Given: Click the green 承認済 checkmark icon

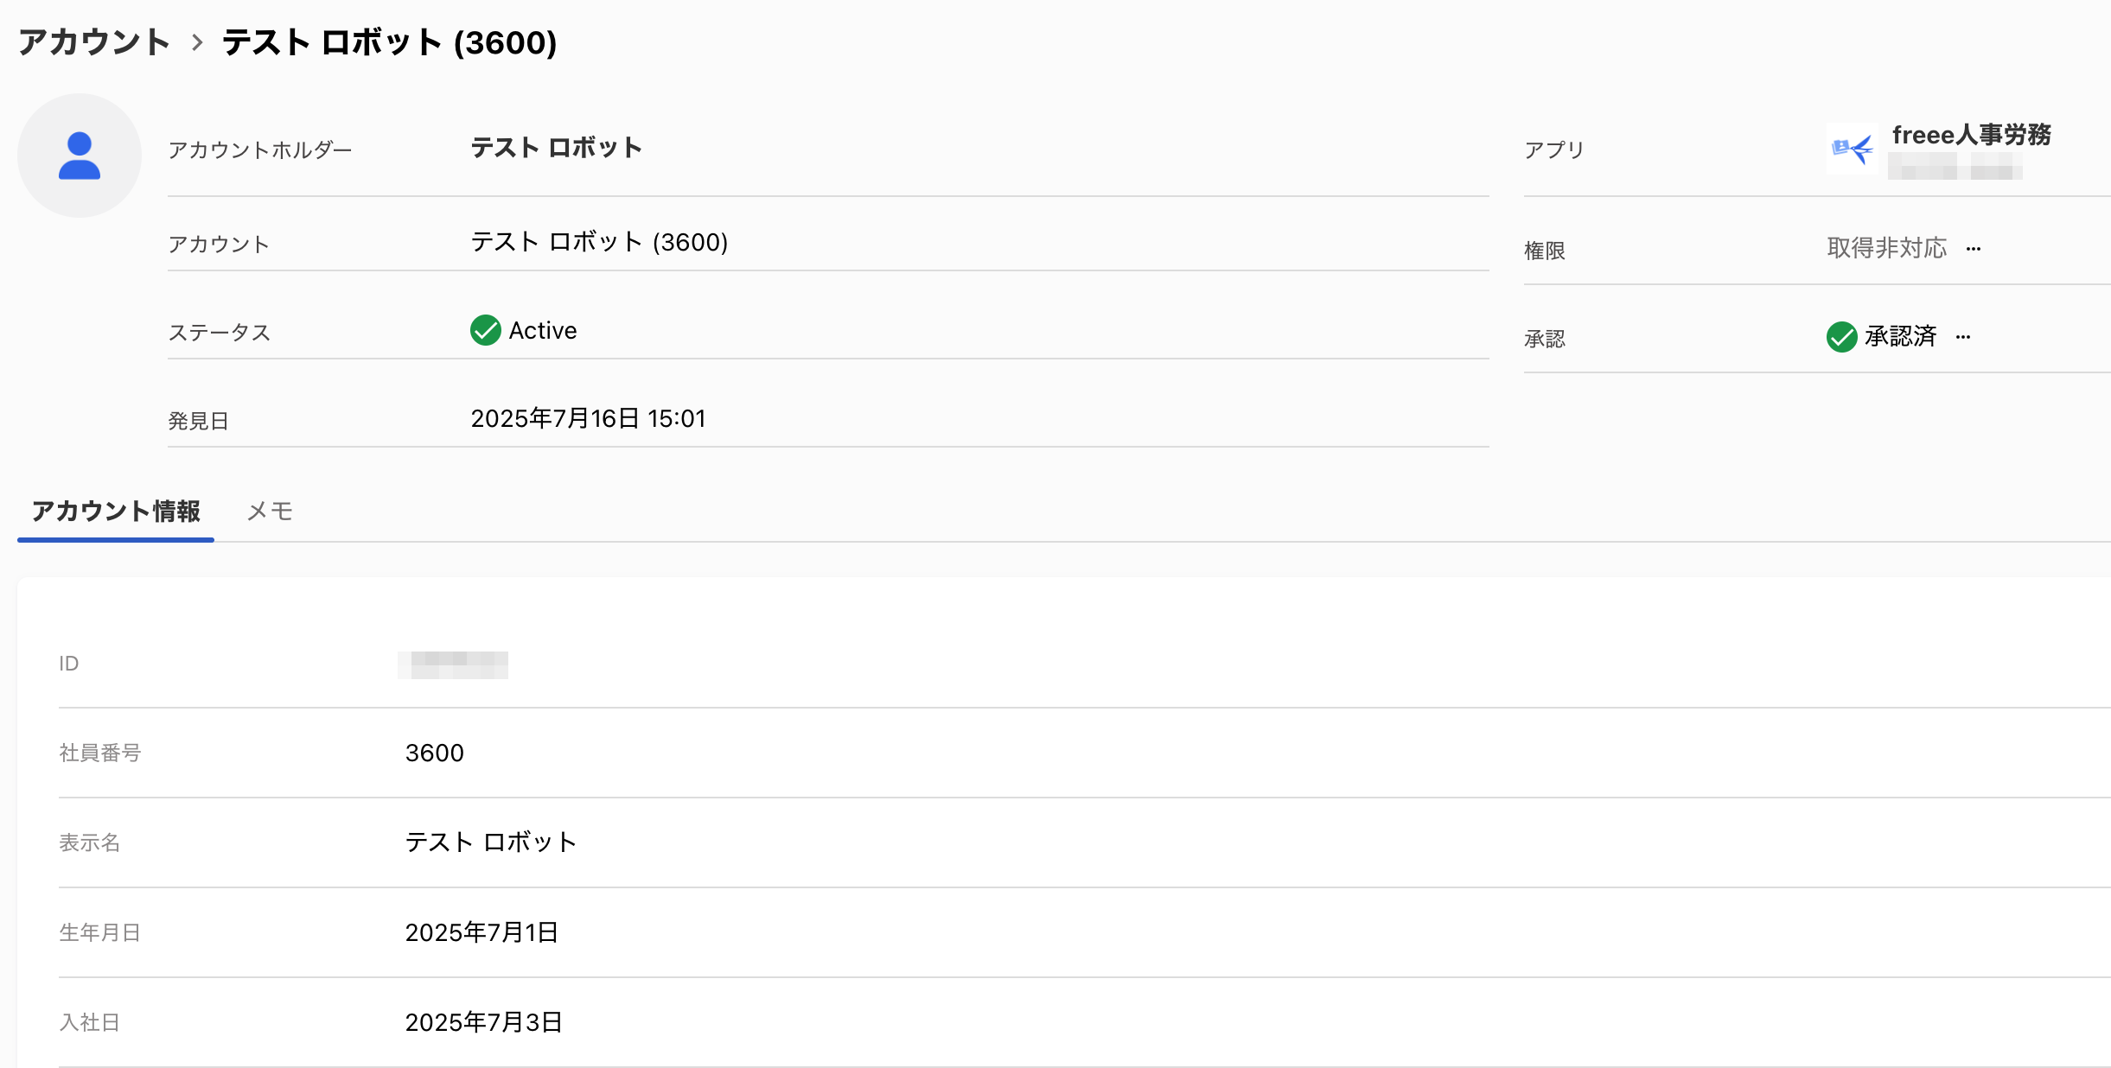Looking at the screenshot, I should pyautogui.click(x=1841, y=337).
